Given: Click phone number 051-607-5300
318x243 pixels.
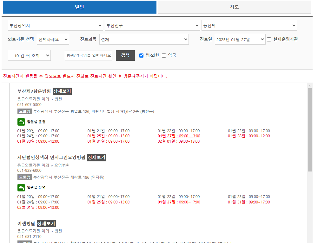Looking at the screenshot, I should tap(29, 105).
